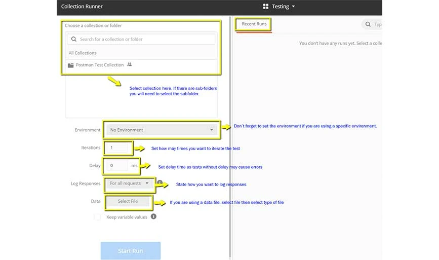Switch to the Recent Runs tab

pos(254,24)
